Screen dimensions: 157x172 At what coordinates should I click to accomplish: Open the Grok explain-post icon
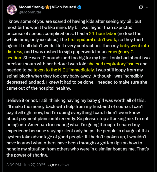[141, 7]
